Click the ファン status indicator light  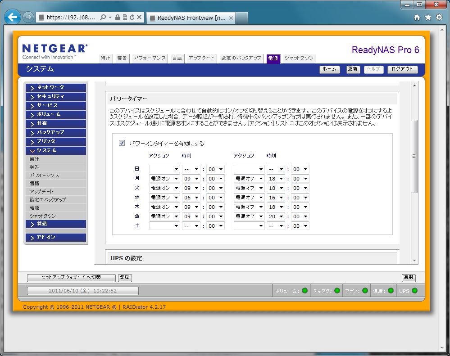point(365,291)
